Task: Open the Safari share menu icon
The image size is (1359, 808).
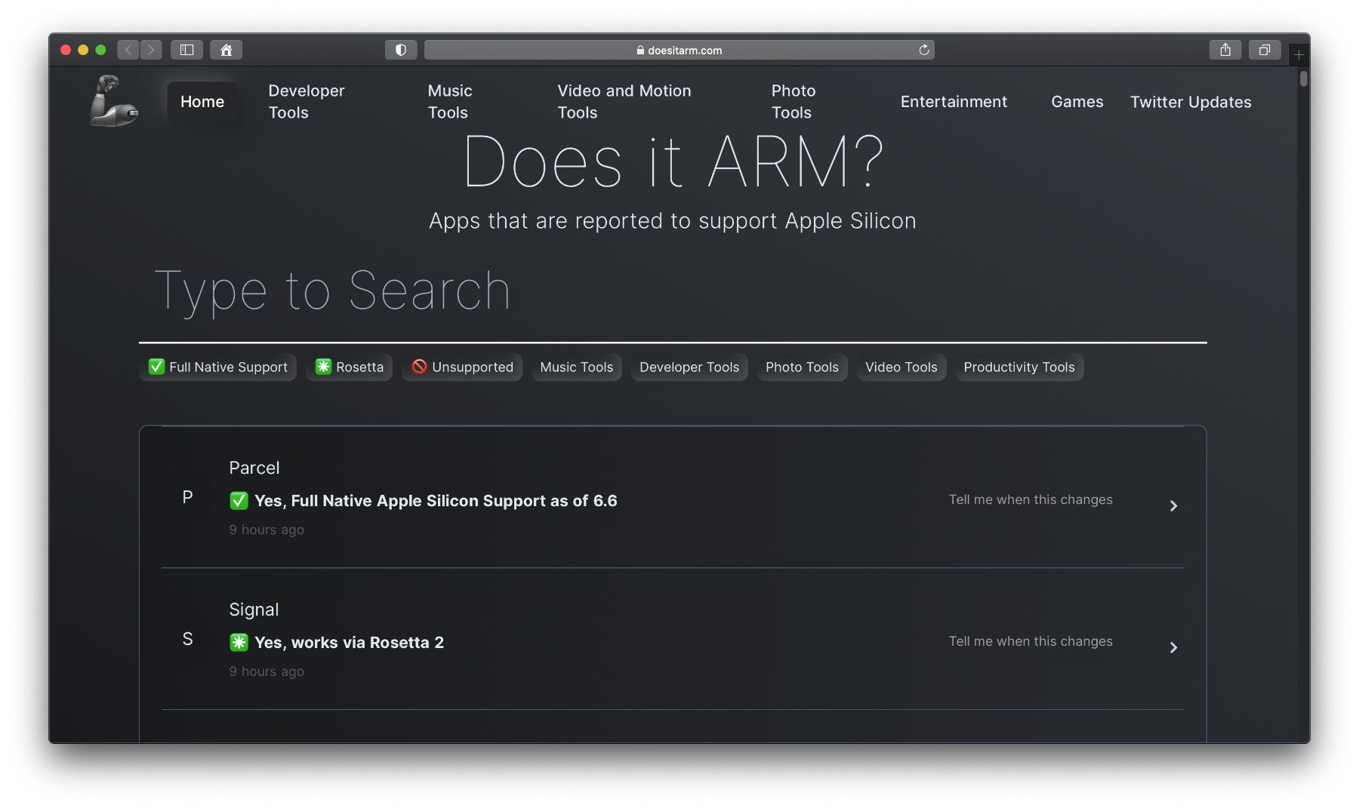Action: click(1225, 50)
